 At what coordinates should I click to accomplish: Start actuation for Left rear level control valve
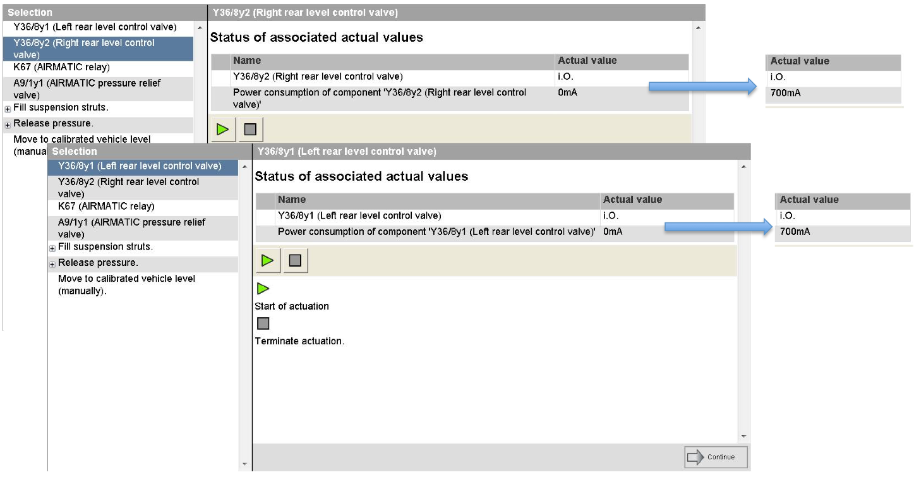(x=268, y=260)
